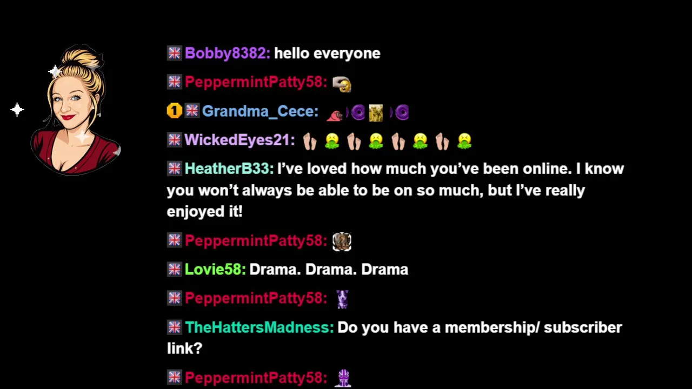692x389 pixels.
Task: Click the yellow square emote between purple donuts
Action: click(376, 112)
